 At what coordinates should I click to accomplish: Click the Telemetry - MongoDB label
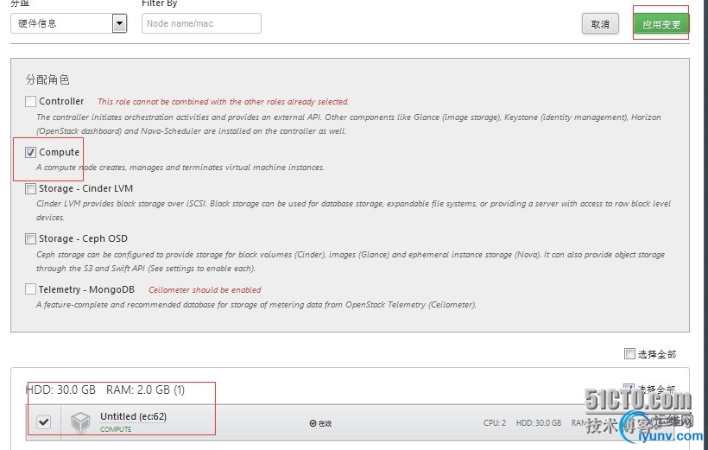pos(86,289)
